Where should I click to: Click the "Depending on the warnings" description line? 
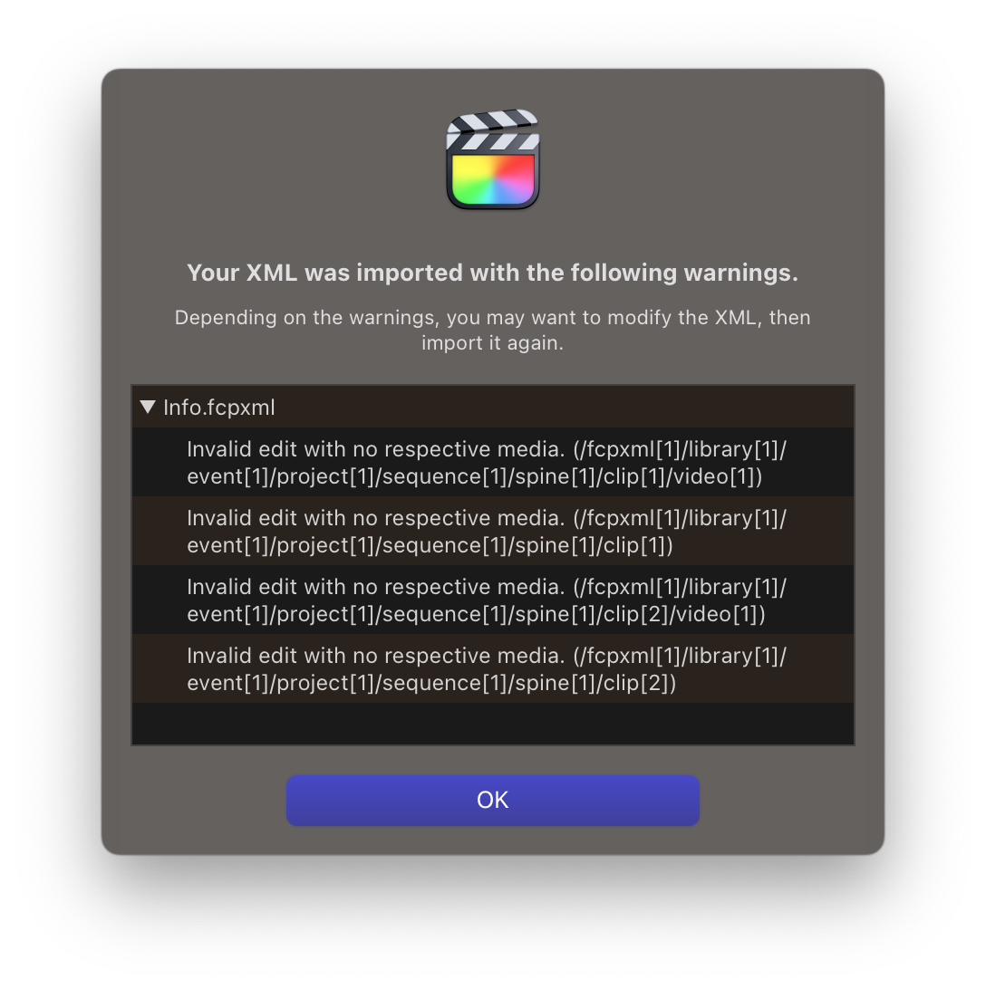(x=493, y=317)
